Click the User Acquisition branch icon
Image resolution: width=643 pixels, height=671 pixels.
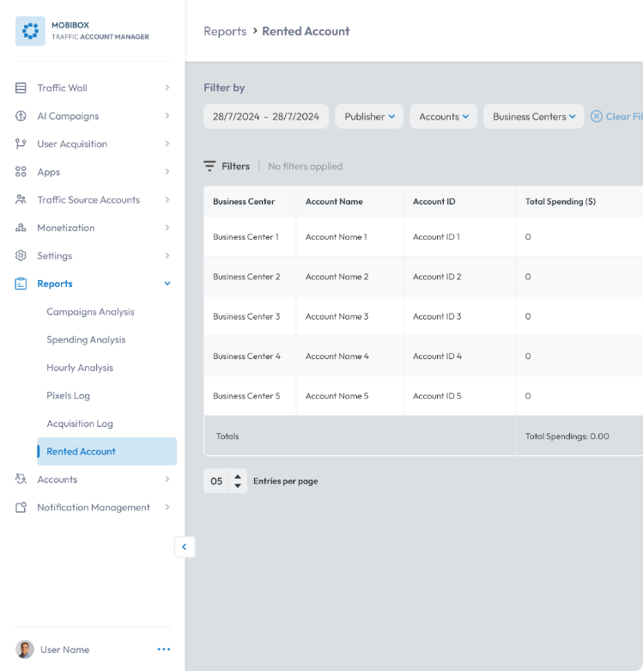[21, 143]
